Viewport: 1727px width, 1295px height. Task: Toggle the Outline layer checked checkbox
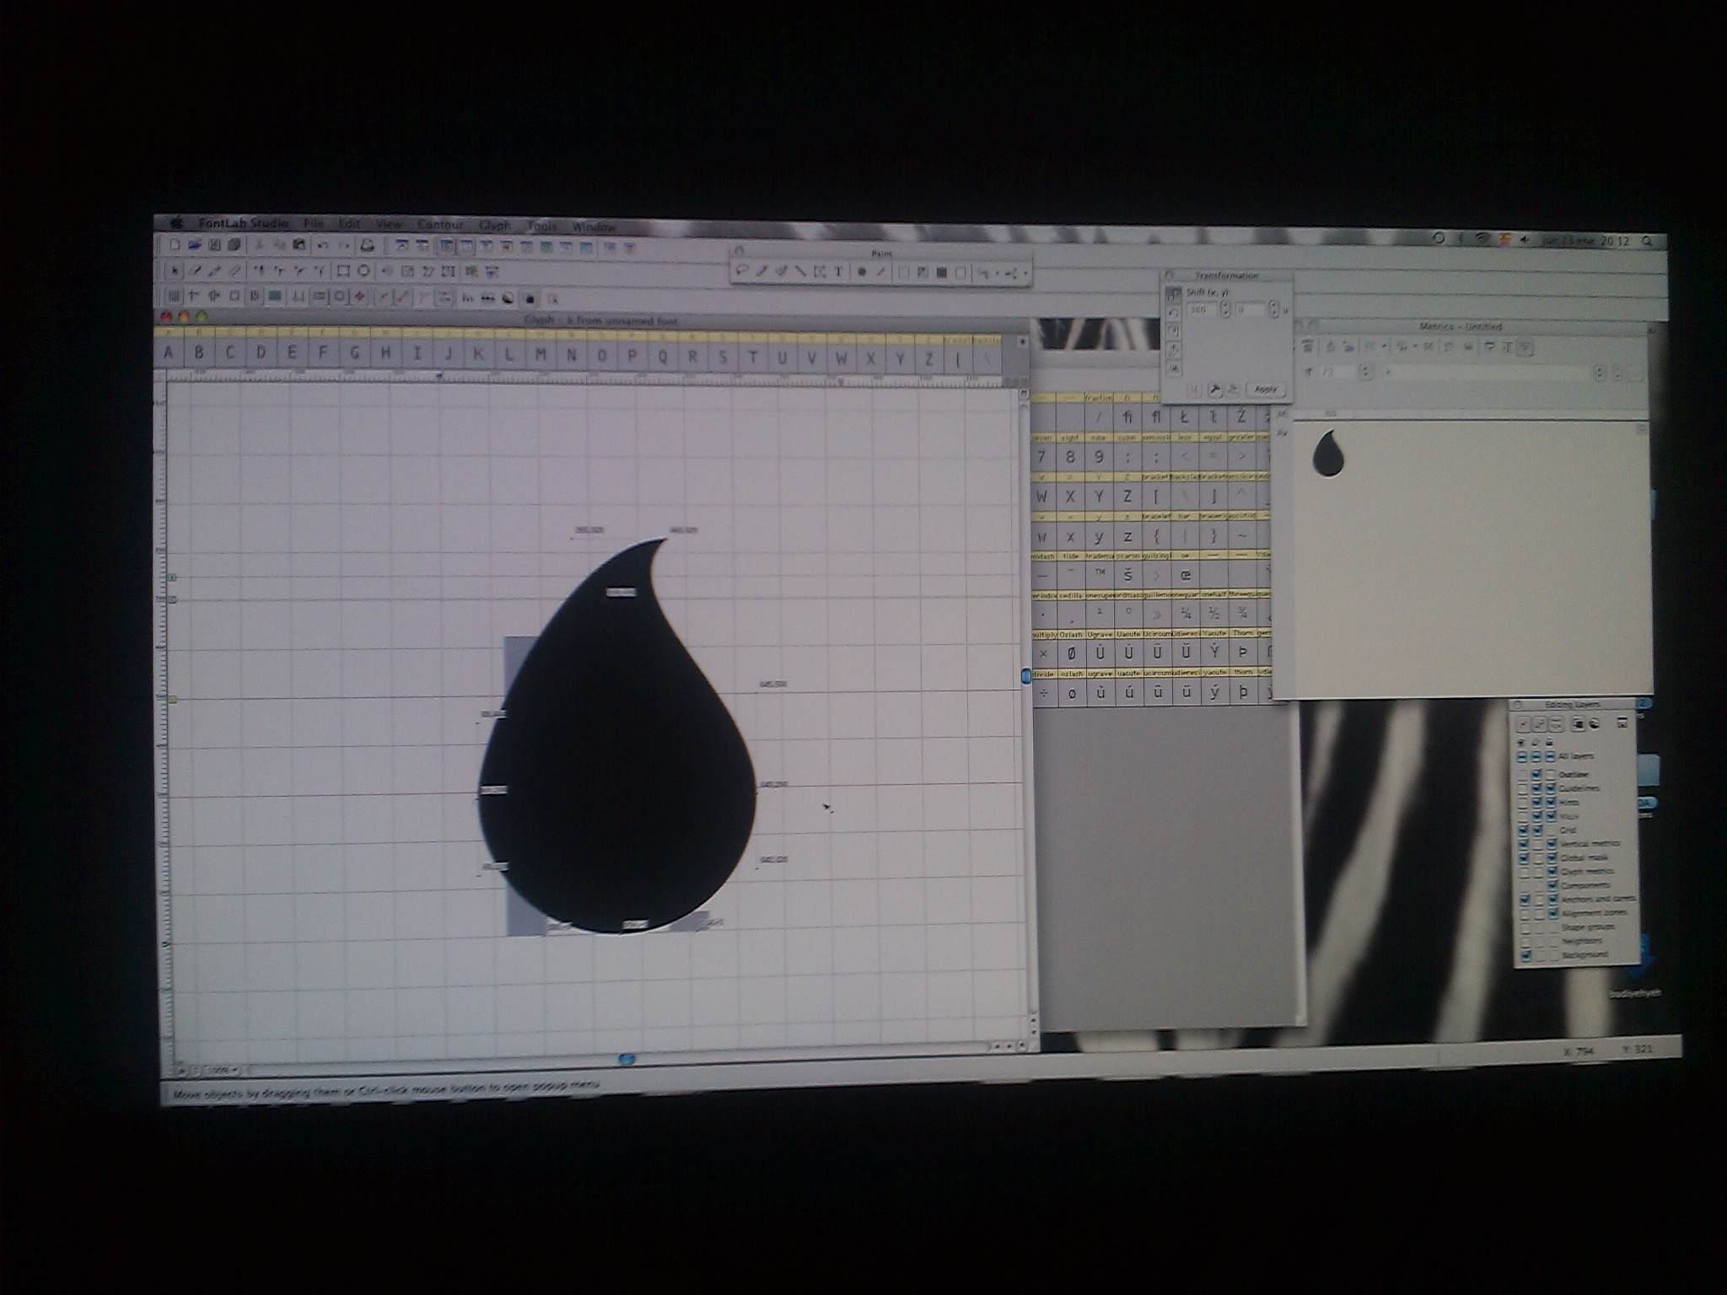point(1537,774)
